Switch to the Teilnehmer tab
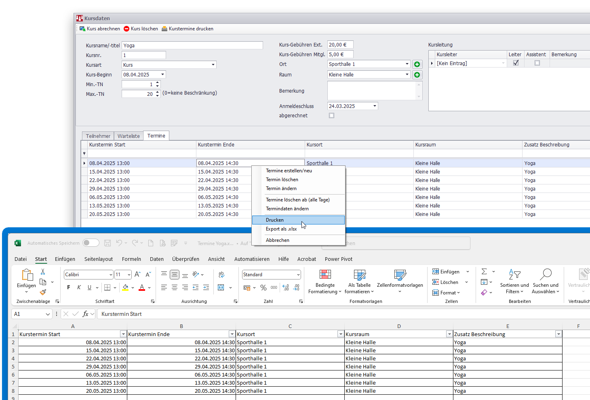The width and height of the screenshot is (590, 400). pos(98,136)
